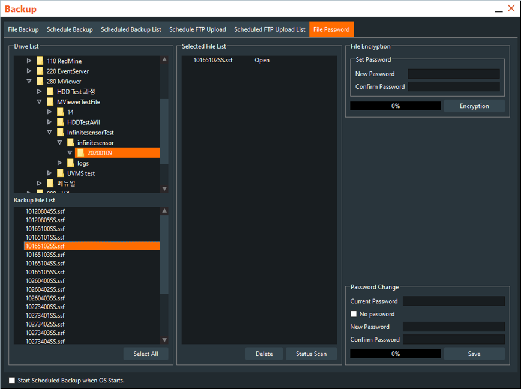
Task: Enable the No password checkbox
Action: (354, 314)
